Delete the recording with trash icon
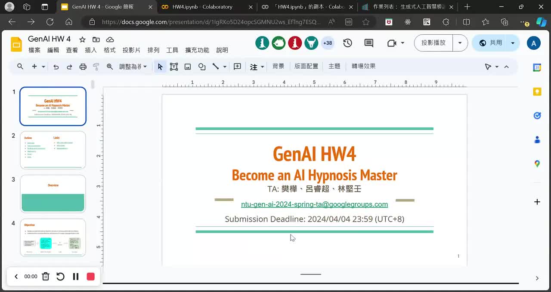The image size is (551, 292). point(46,277)
